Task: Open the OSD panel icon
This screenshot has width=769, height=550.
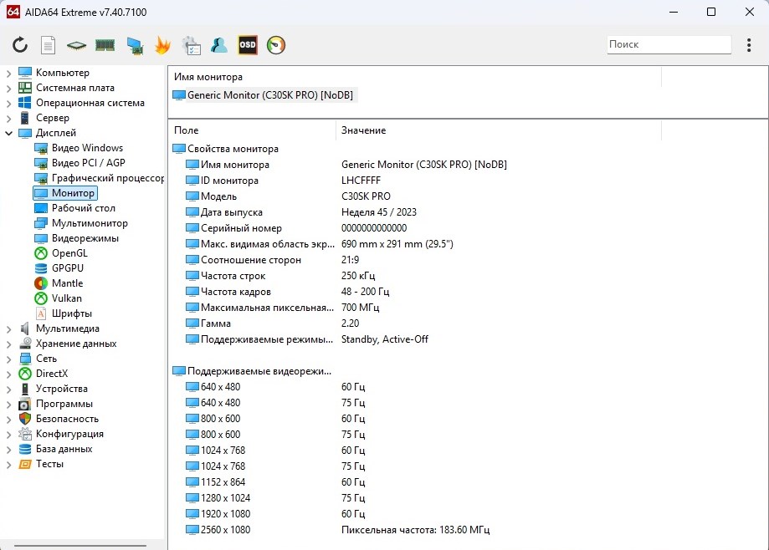Action: click(248, 45)
